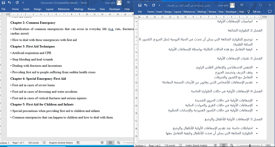275x147 pixels.
Task: Click Arabic bullet وقف النزيف وتضميد الجروح
Action: click(x=234, y=72)
